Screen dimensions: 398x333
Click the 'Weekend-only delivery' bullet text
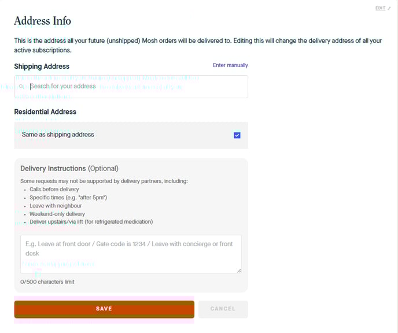pos(57,214)
